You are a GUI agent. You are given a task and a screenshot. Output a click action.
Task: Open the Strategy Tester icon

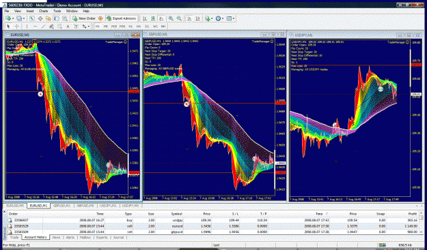(x=65, y=18)
